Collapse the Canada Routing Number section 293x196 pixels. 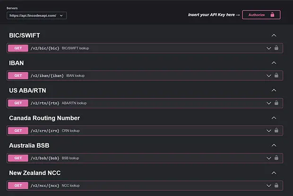(273, 118)
